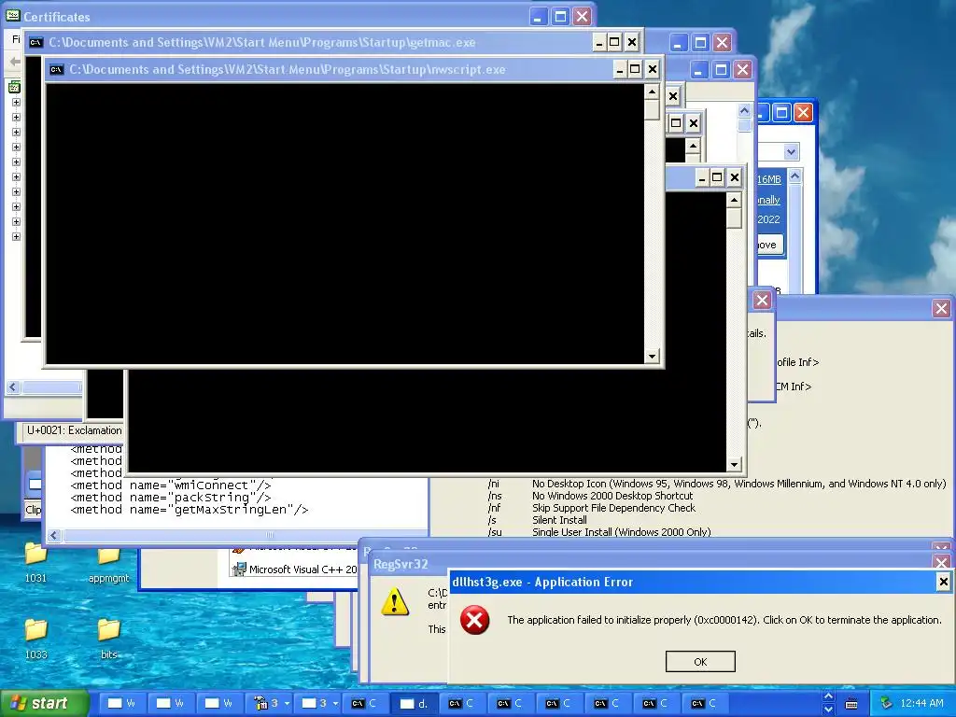This screenshot has width=956, height=717.
Task: Click the '/ni No Desktop Icon' option line
Action: tap(716, 484)
